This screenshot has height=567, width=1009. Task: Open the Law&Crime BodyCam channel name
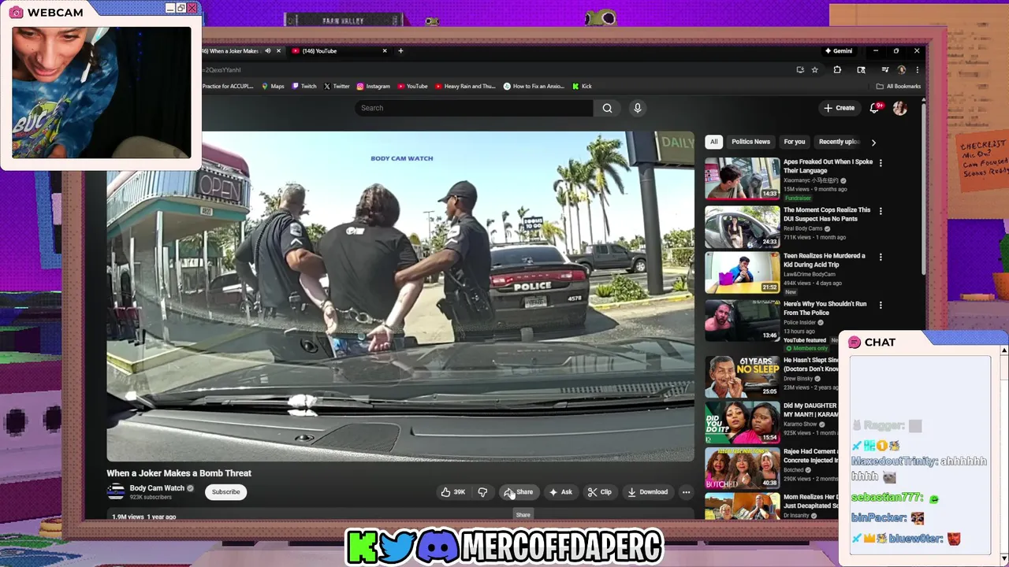coord(810,274)
